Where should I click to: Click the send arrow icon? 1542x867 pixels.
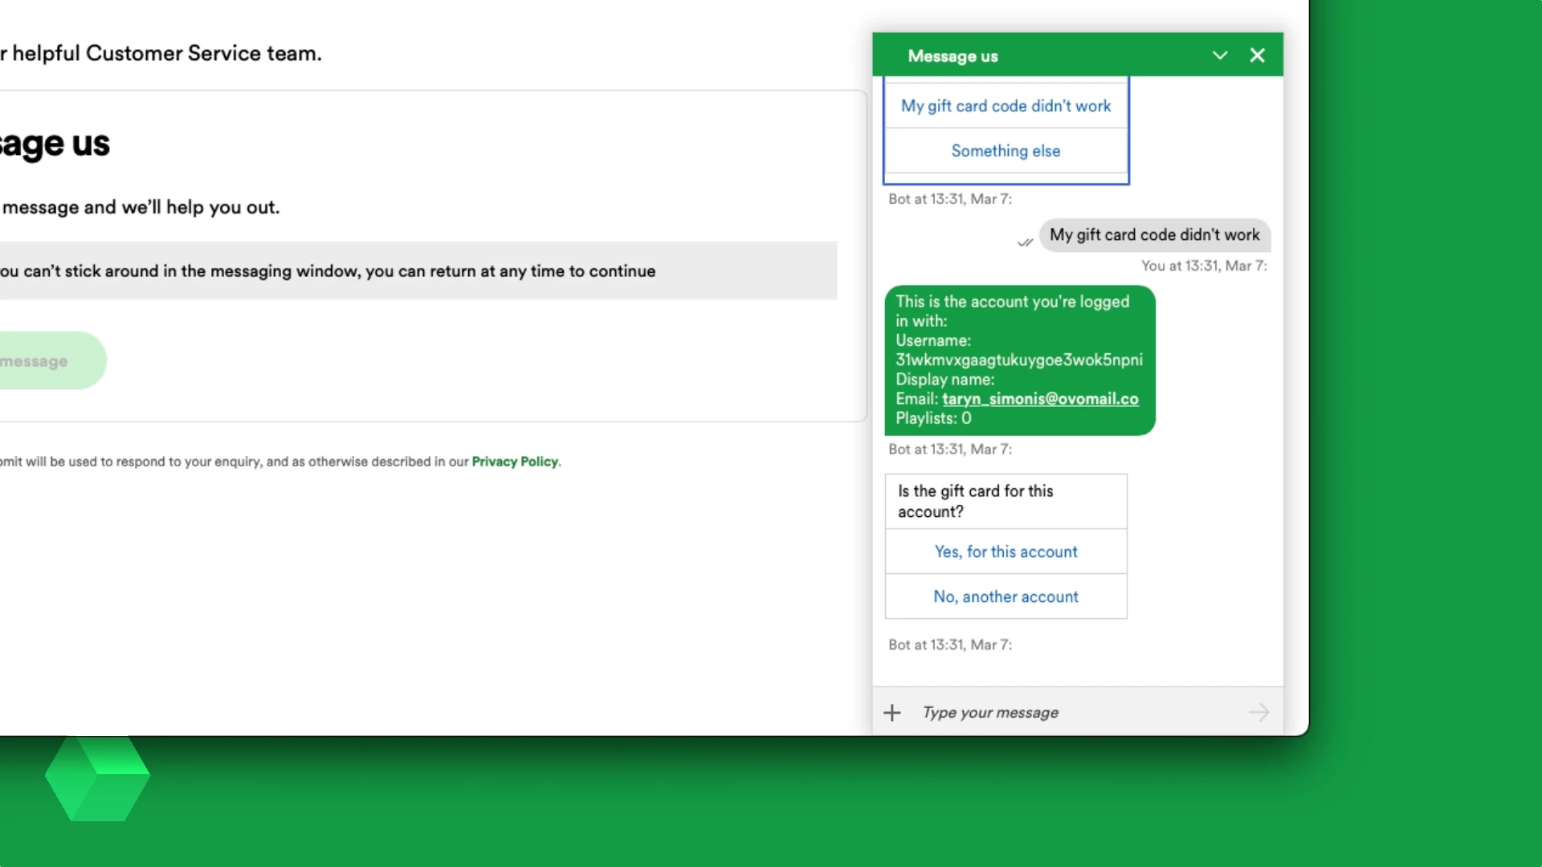1258,713
